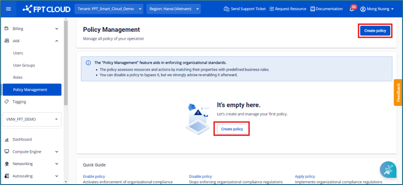Open the notifications bell icon

click(351, 9)
